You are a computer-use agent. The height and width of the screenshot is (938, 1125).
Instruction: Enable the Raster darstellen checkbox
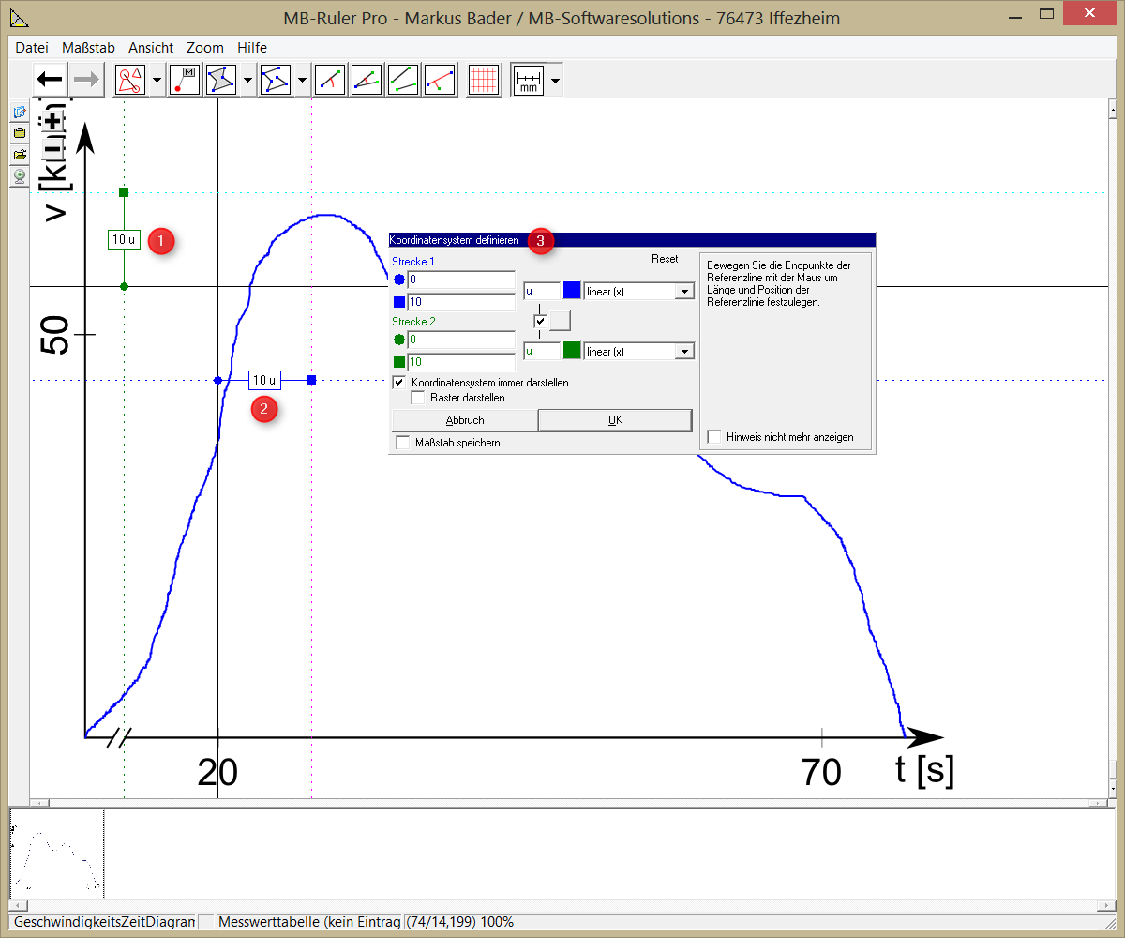418,398
